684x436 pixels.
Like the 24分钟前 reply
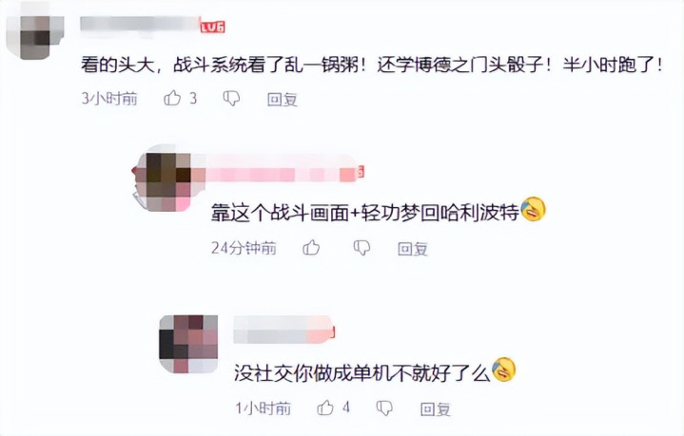(311, 247)
